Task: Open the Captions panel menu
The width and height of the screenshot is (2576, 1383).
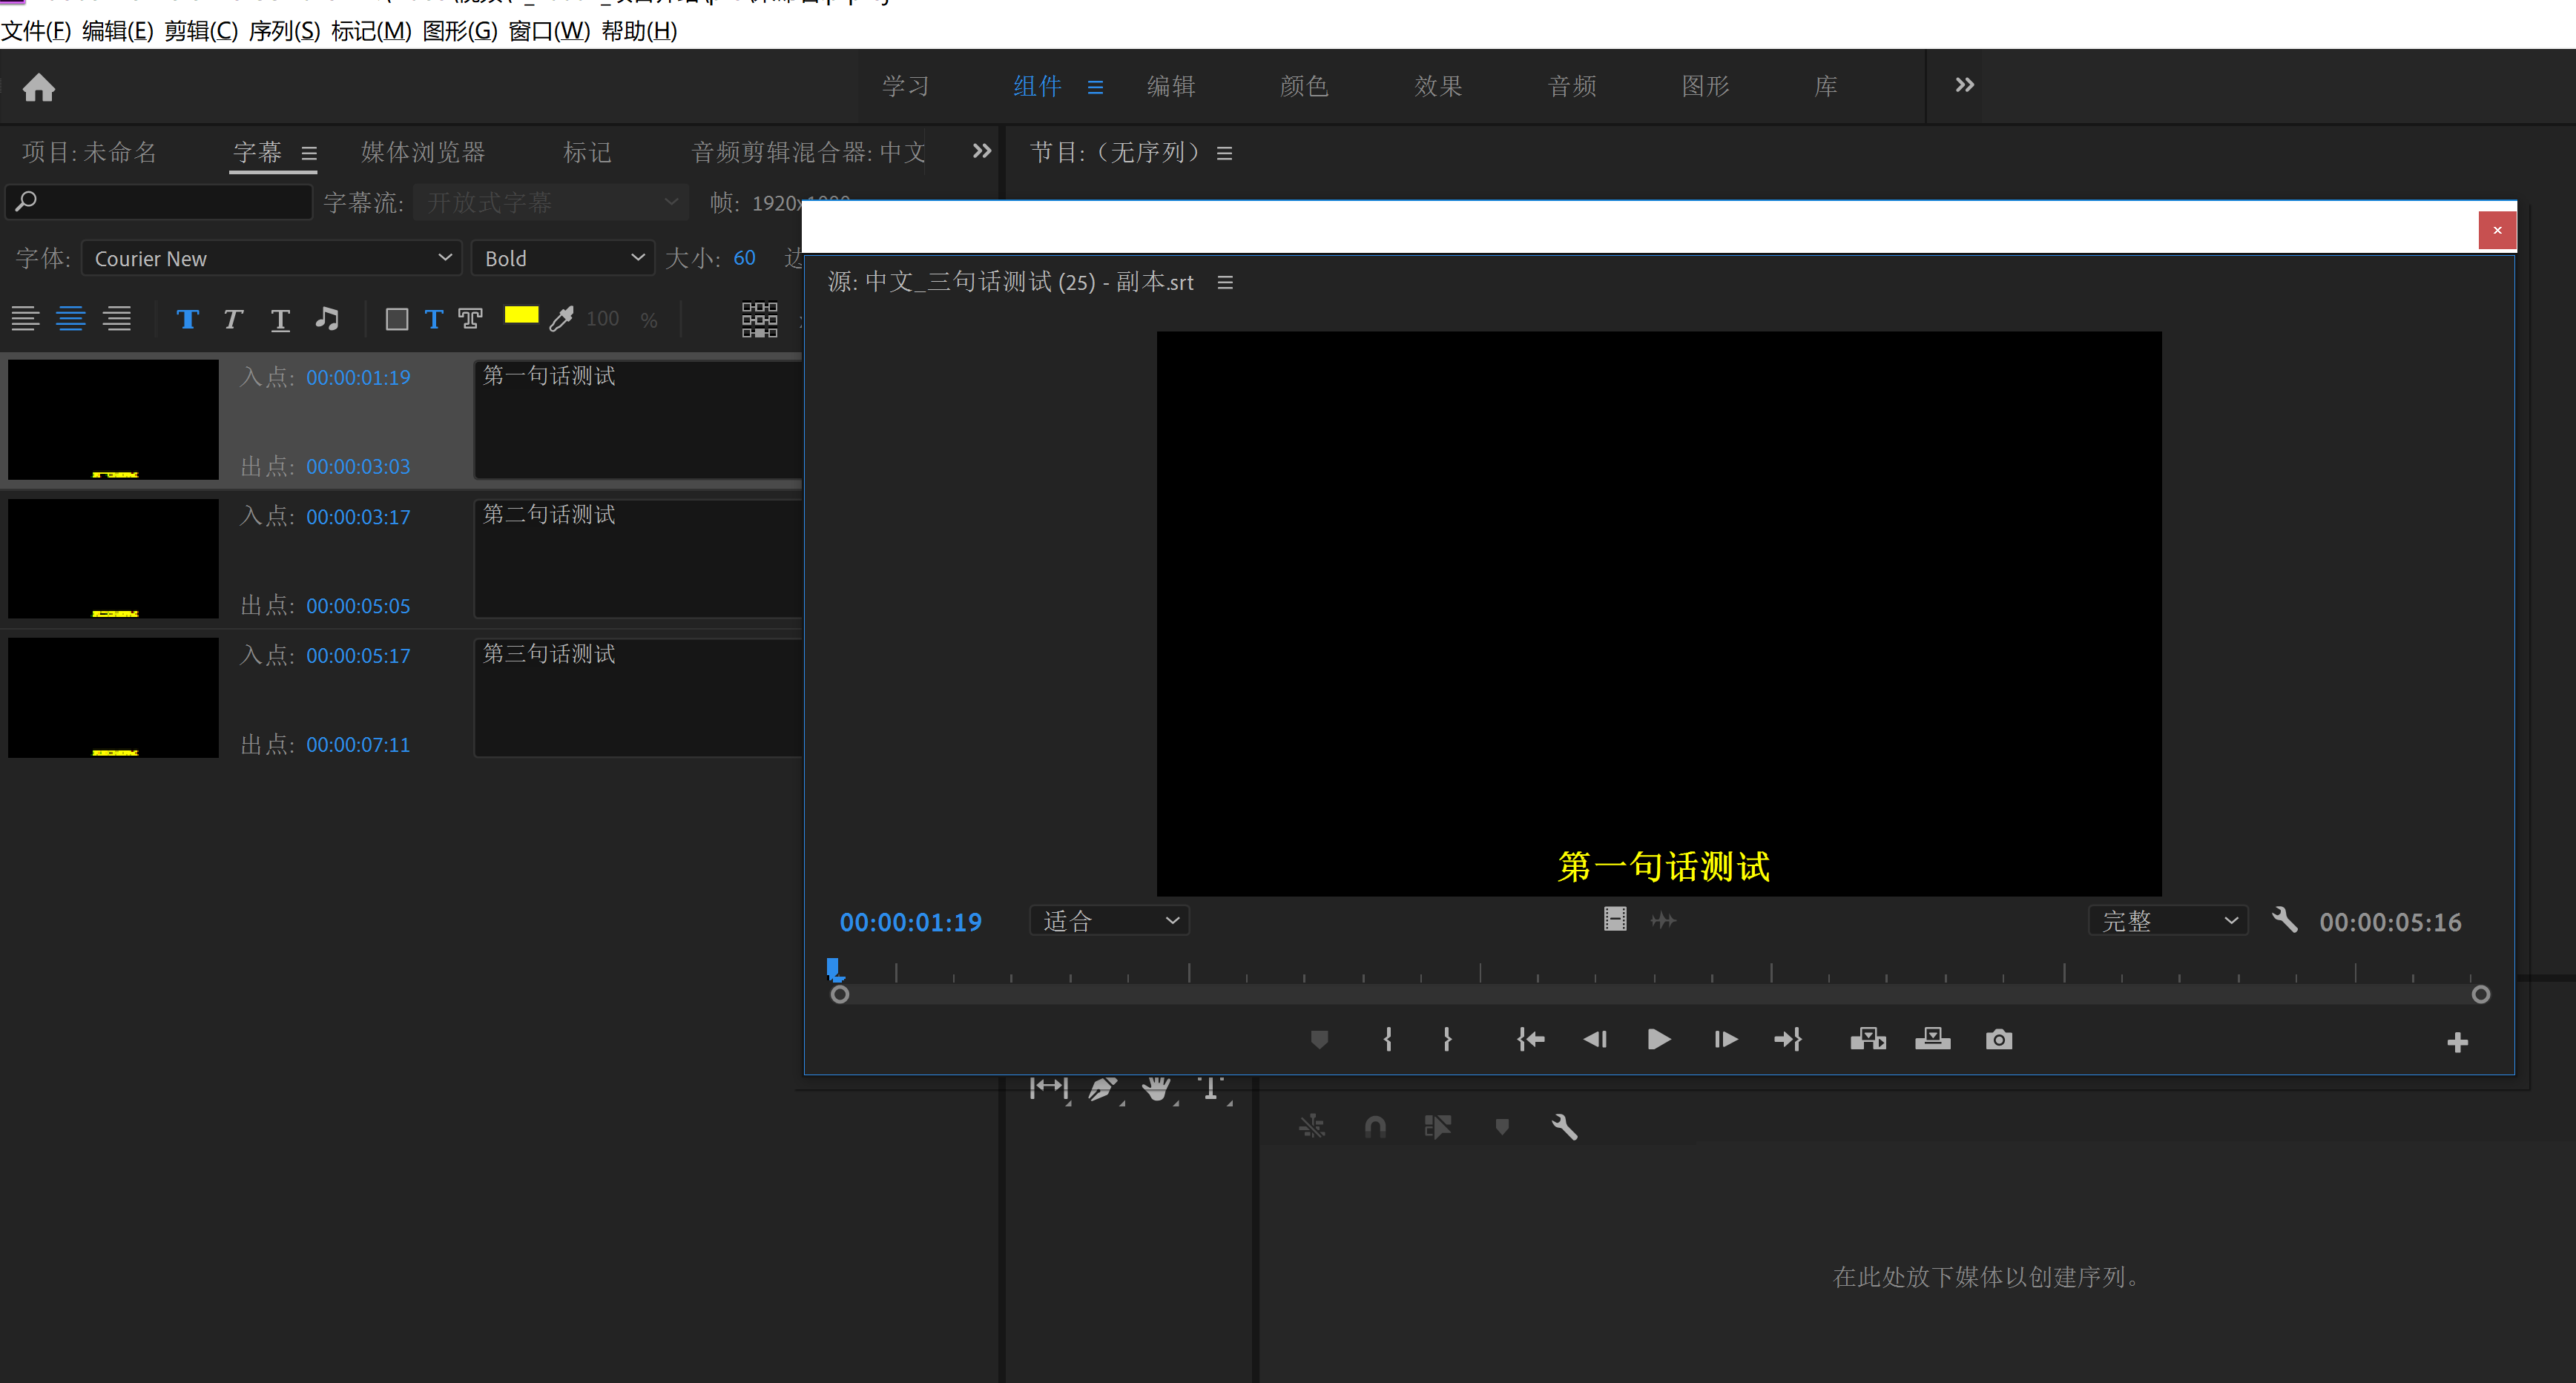Action: click(x=309, y=154)
